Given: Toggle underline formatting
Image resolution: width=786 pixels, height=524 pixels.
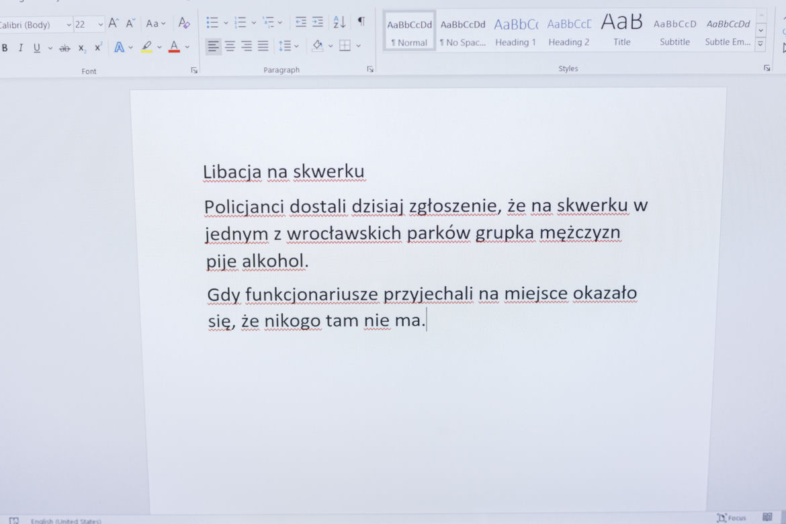Looking at the screenshot, I should [x=36, y=48].
